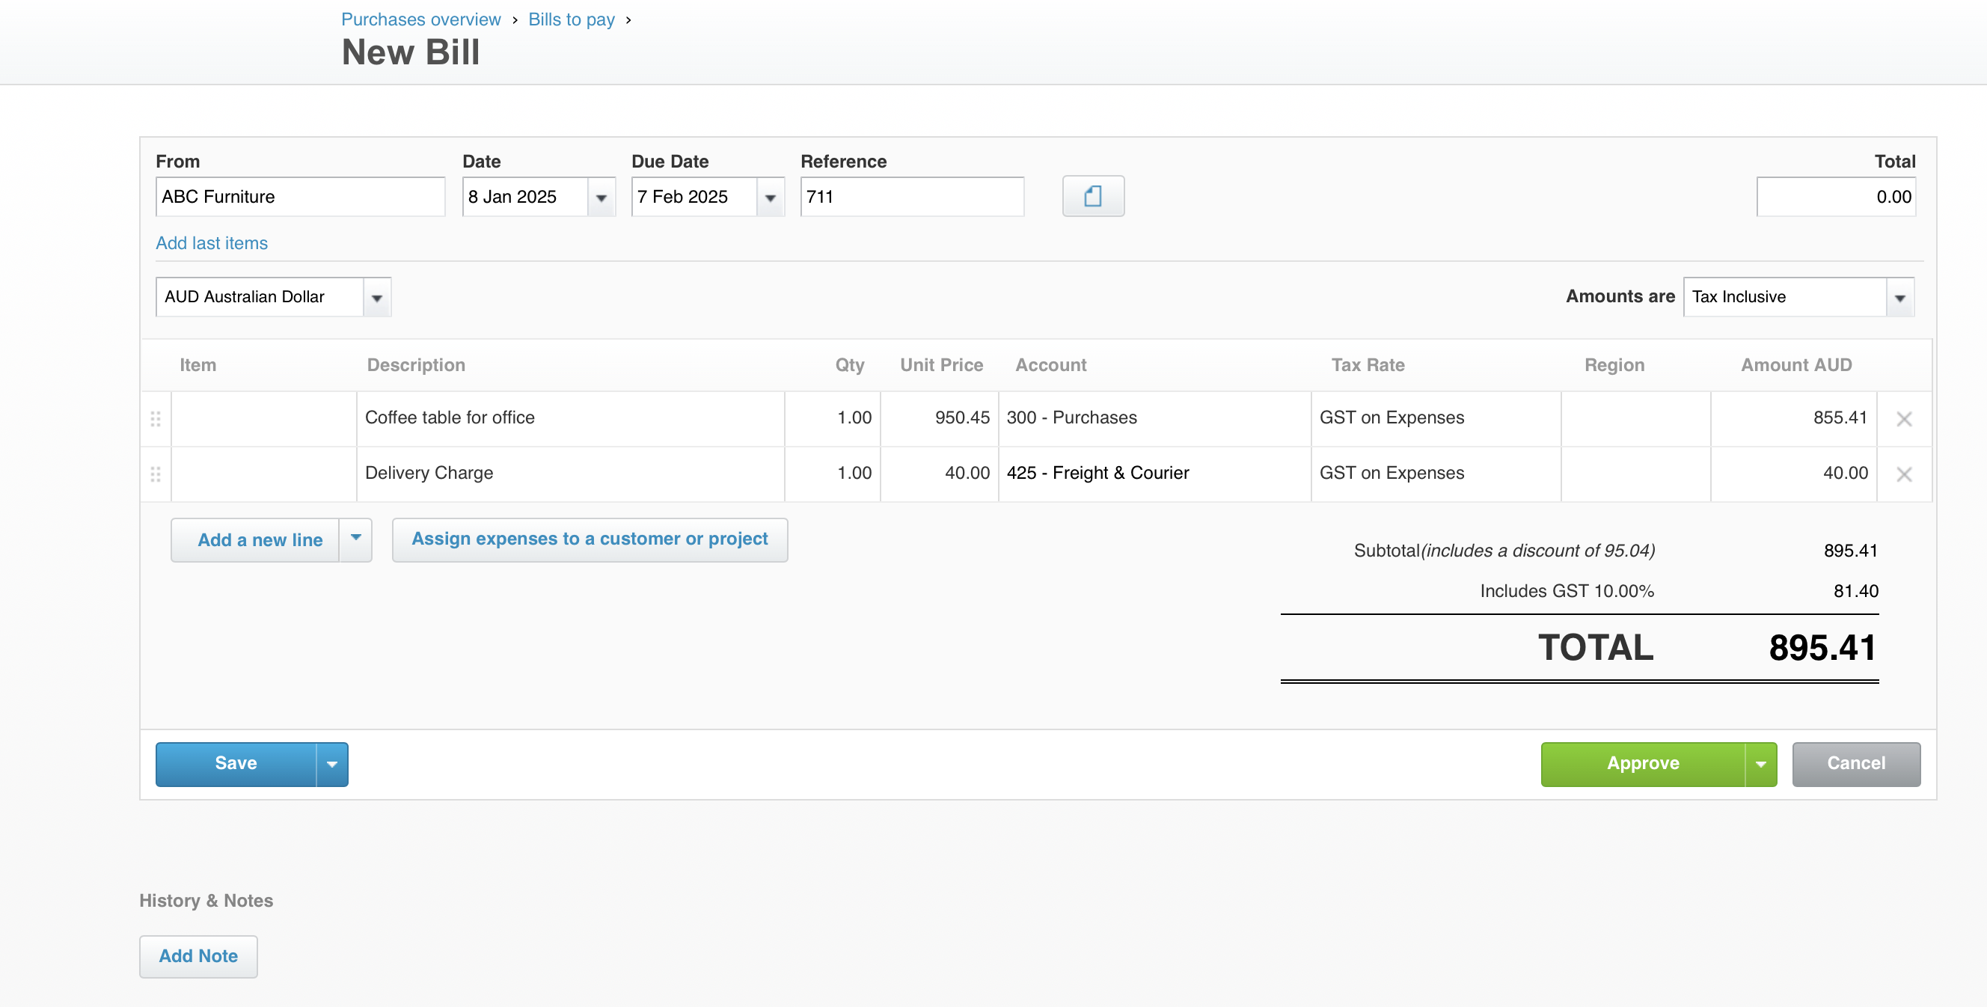Grab the Delivery Charge row drag handle
The width and height of the screenshot is (1987, 1007).
(x=155, y=474)
